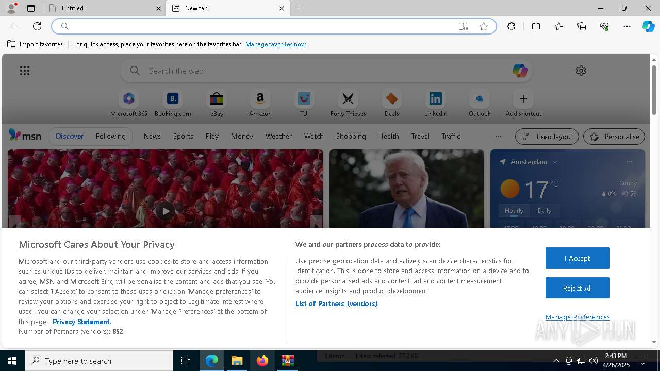Open the Play category
660x371 pixels.
click(212, 136)
